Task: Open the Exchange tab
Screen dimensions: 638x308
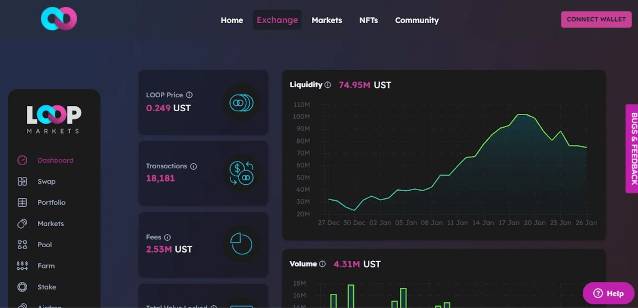Action: tap(277, 20)
